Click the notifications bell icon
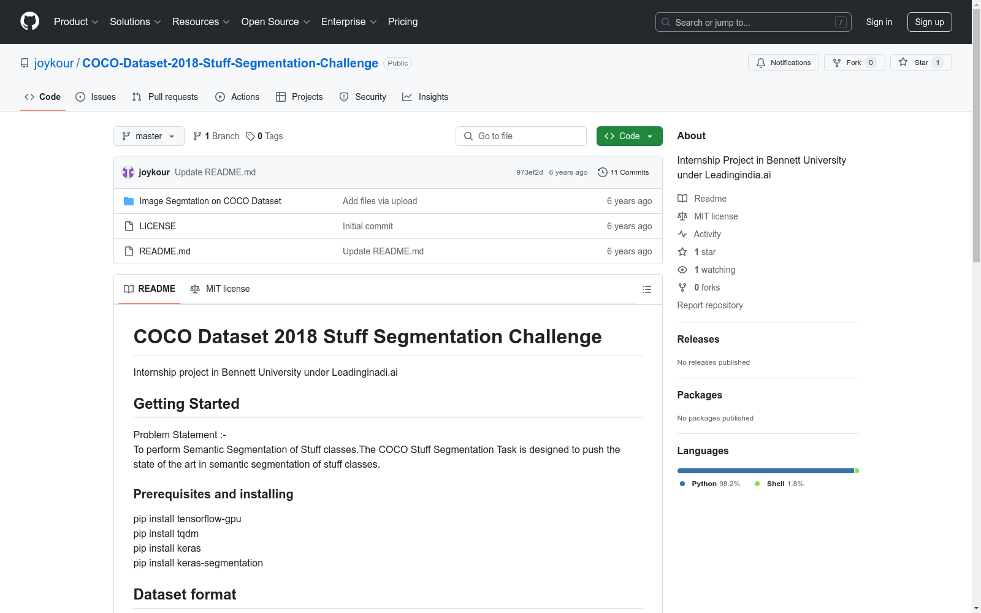Viewport: 981px width, 613px height. [761, 63]
